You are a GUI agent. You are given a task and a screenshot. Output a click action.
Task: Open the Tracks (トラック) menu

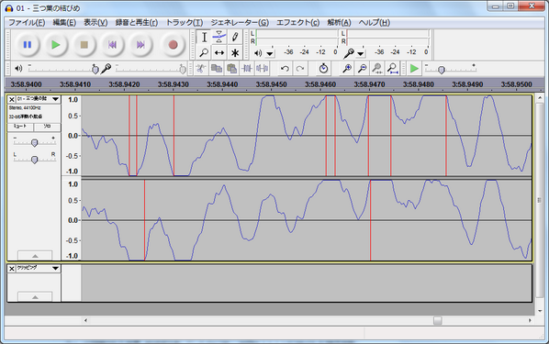[185, 23]
